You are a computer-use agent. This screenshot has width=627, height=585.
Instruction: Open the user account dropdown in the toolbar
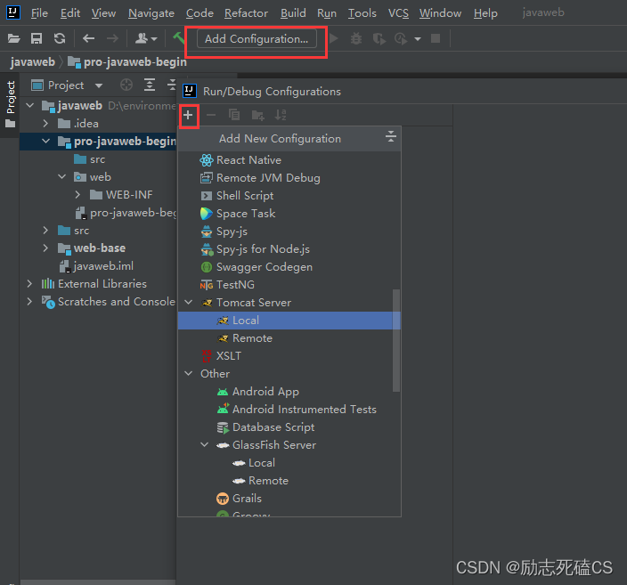pyautogui.click(x=146, y=38)
